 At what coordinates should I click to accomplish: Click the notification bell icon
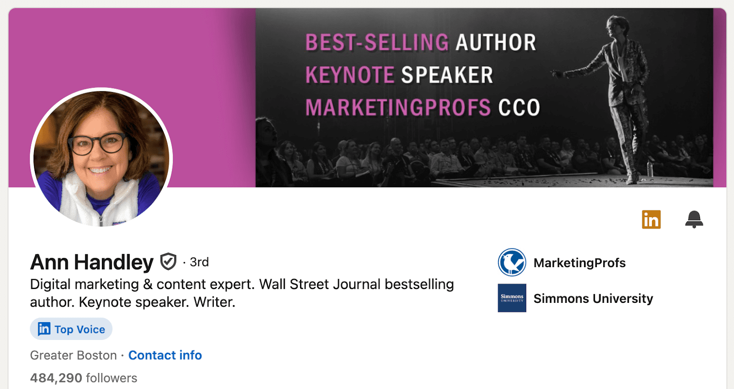[694, 219]
